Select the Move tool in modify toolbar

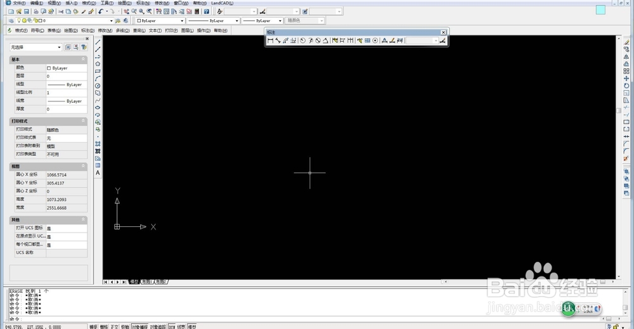point(626,79)
